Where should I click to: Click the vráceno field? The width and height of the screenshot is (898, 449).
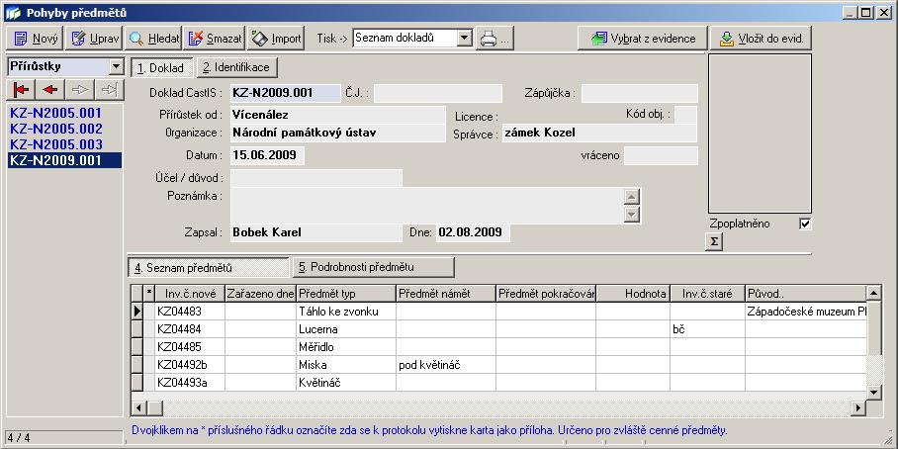[x=661, y=156]
